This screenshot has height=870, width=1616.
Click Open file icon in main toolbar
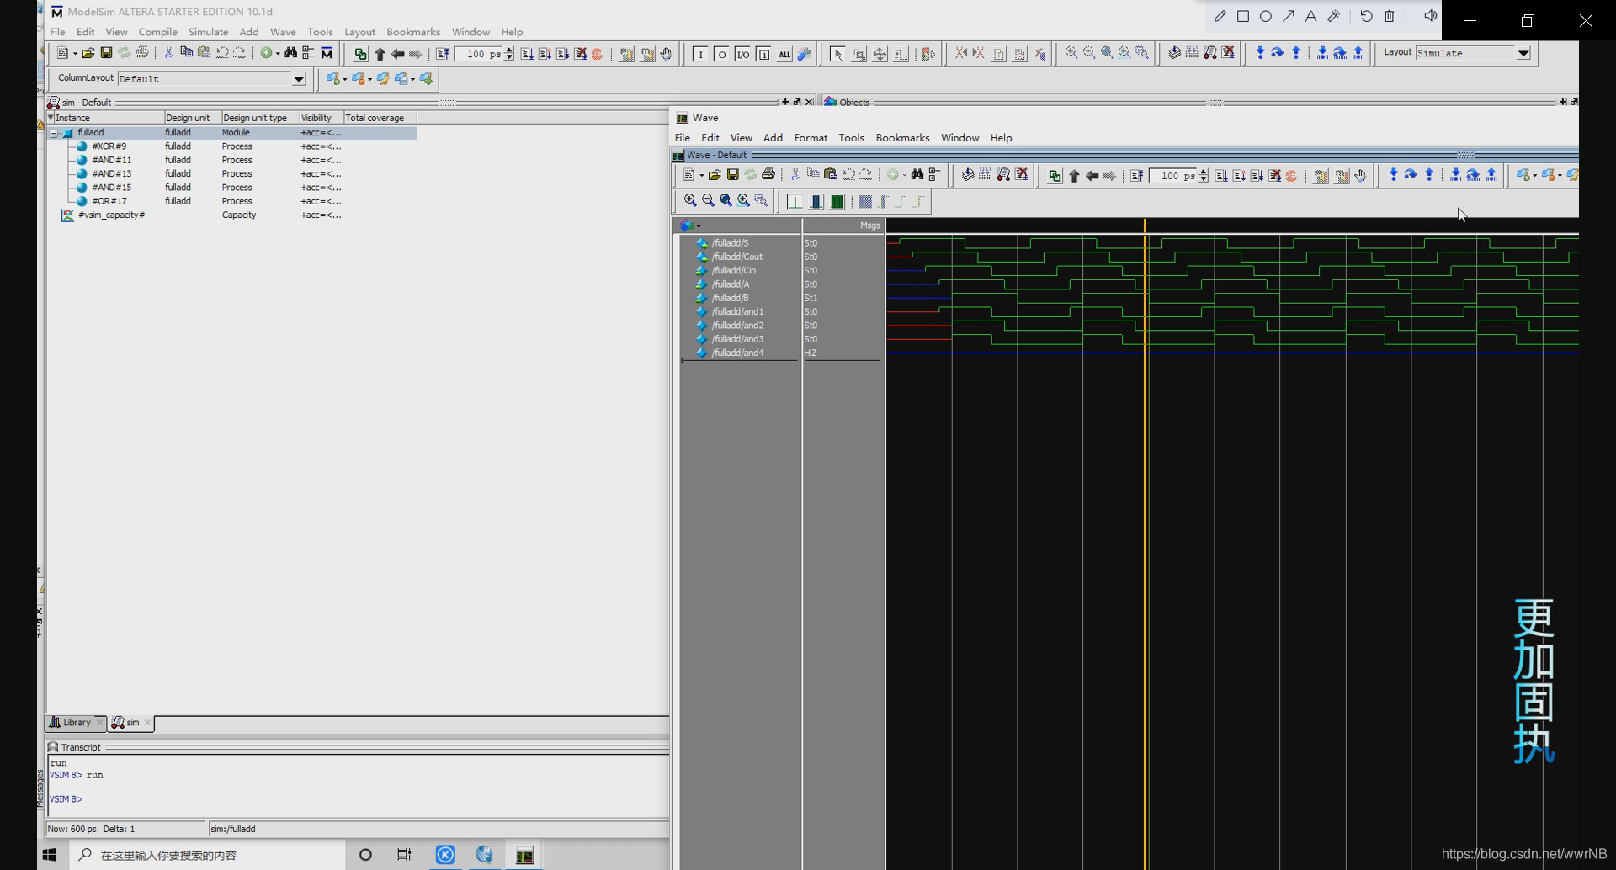click(88, 53)
